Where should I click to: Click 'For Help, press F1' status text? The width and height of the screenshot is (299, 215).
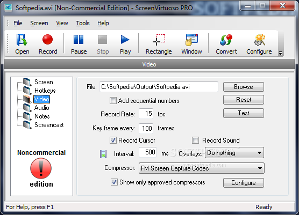pos(30,207)
